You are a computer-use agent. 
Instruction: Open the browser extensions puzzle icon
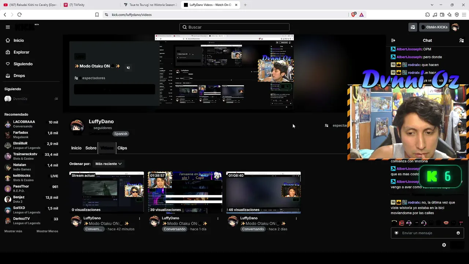(428, 15)
